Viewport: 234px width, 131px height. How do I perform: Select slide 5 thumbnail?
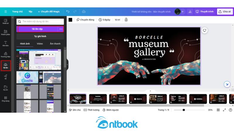[x=158, y=99]
